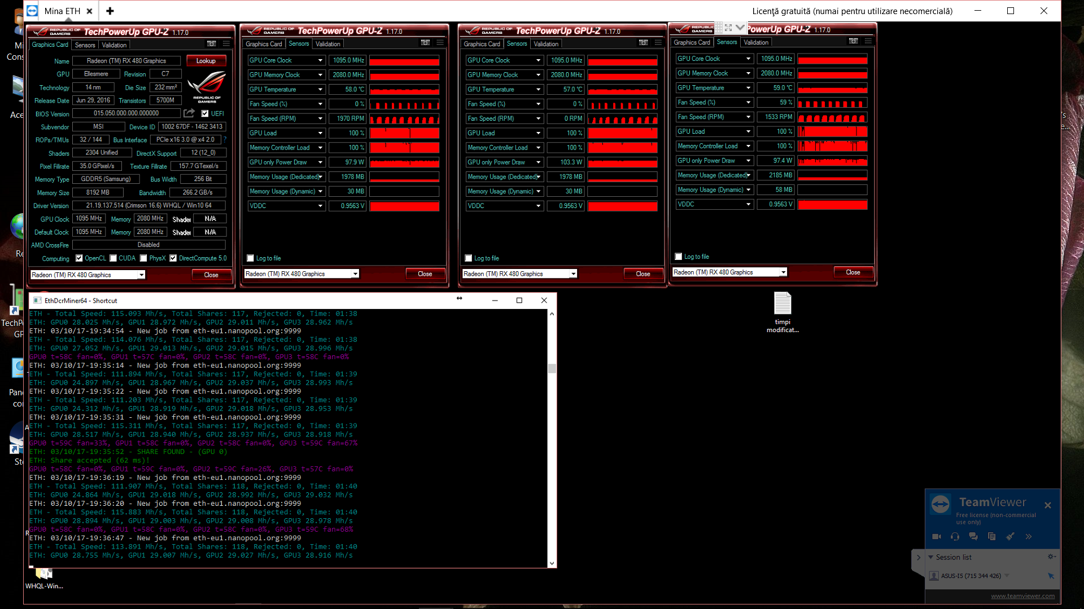Open Validation tab in 57.0 °C GPU-Z window
This screenshot has height=609, width=1084.
pyautogui.click(x=546, y=44)
